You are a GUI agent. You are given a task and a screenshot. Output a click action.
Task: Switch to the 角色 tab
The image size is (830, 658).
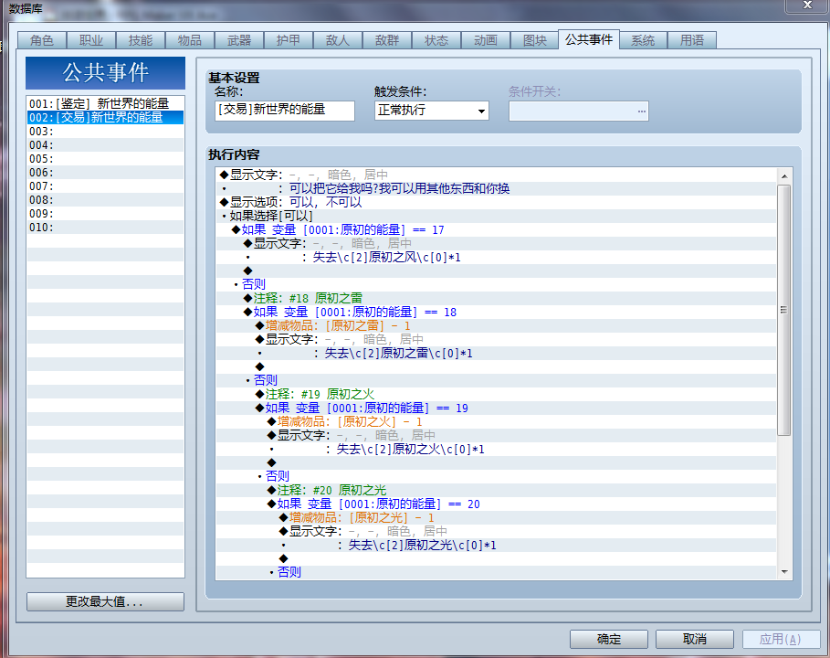[42, 40]
